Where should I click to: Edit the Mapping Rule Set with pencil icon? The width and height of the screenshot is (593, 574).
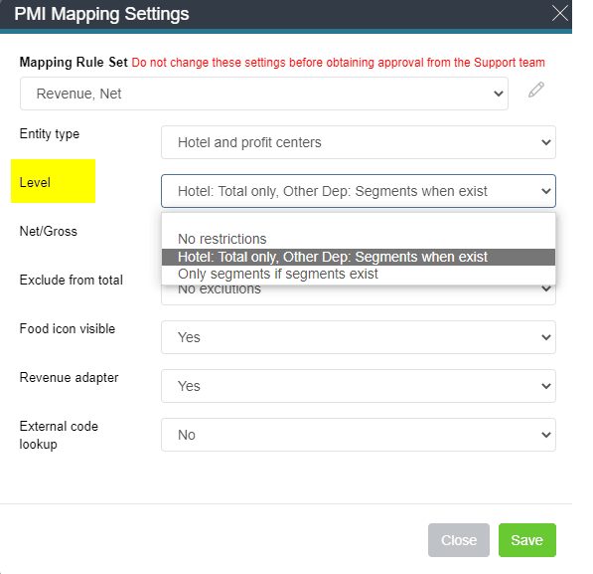536,90
